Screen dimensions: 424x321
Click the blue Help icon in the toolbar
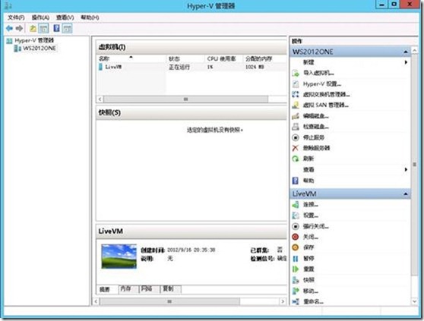[56, 28]
